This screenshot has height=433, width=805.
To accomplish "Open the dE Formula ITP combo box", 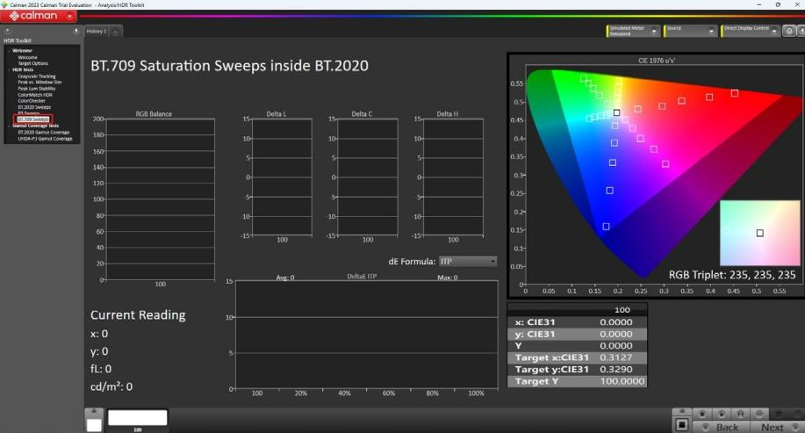I will pos(468,262).
